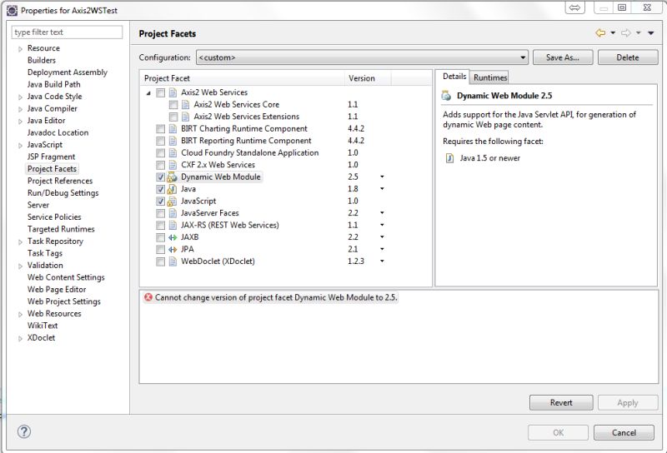Expand the Validation tree node
The height and width of the screenshot is (453, 667).
[20, 266]
